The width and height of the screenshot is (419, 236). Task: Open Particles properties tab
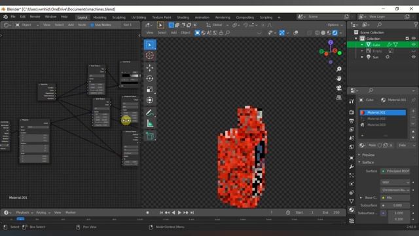coord(352,175)
